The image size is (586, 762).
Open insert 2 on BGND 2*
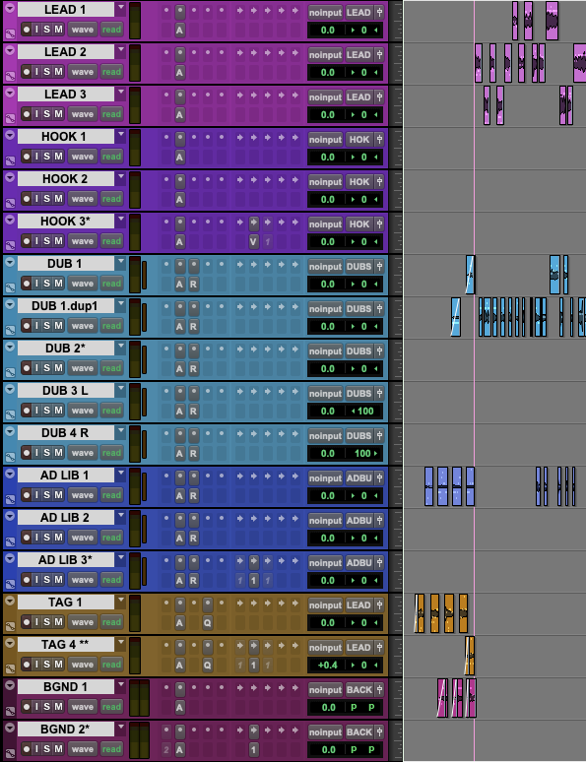(x=166, y=750)
